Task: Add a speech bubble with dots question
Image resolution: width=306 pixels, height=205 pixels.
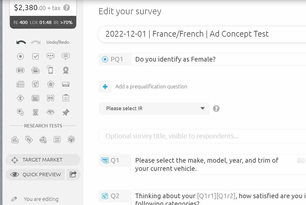Action: tap(51, 56)
